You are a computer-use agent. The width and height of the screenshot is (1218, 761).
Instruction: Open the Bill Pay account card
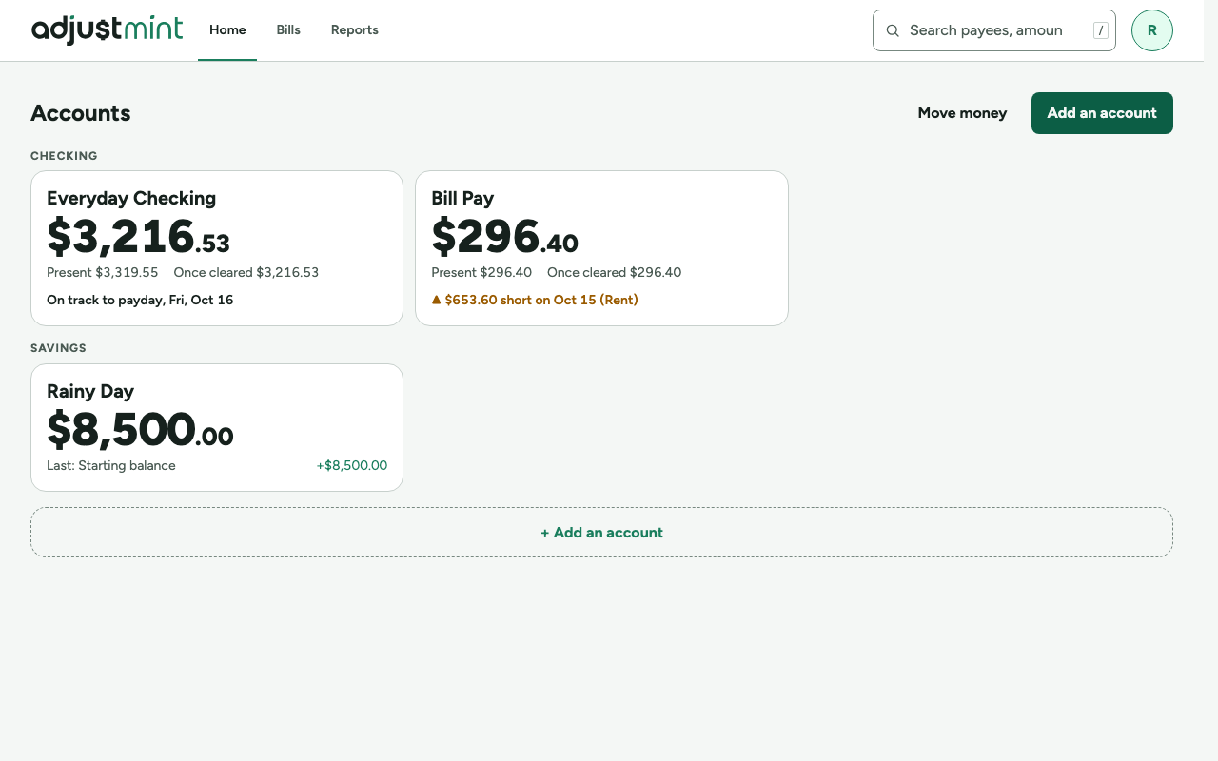pos(601,248)
